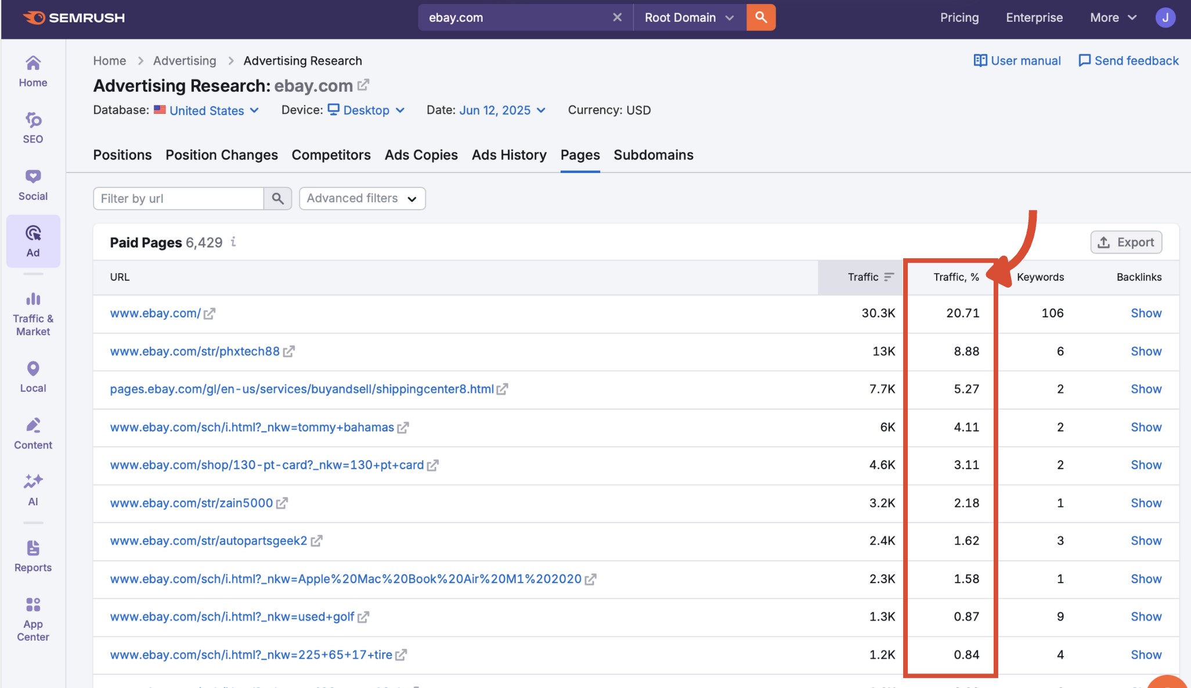This screenshot has width=1191, height=688.
Task: Select the SEO sidebar icon
Action: [33, 126]
